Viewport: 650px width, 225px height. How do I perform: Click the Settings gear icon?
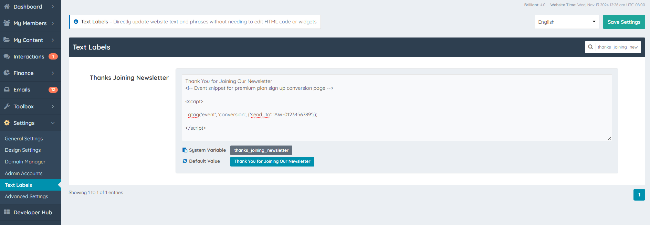[x=7, y=123]
